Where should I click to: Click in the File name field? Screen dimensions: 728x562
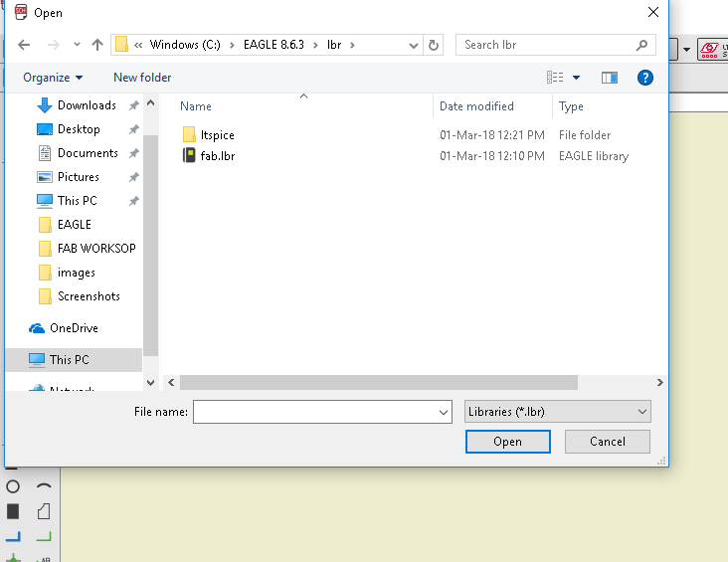coord(315,412)
